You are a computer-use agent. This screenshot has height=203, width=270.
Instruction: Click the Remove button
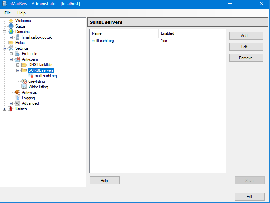coord(246,58)
